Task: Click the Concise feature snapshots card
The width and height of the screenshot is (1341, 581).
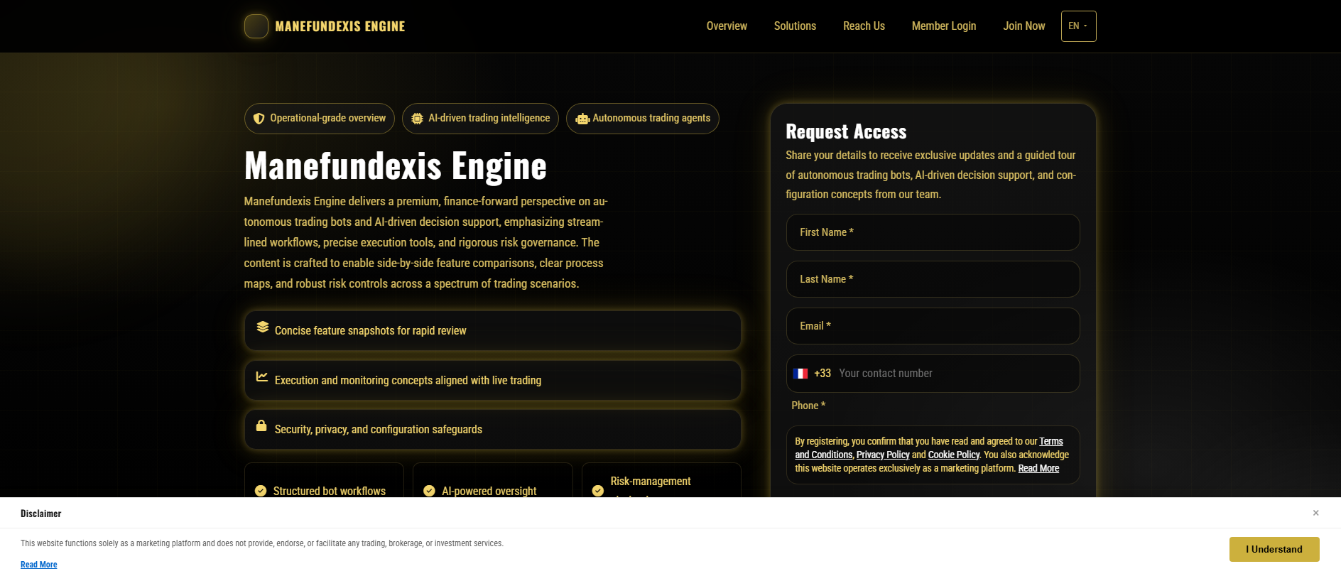Action: (x=493, y=330)
